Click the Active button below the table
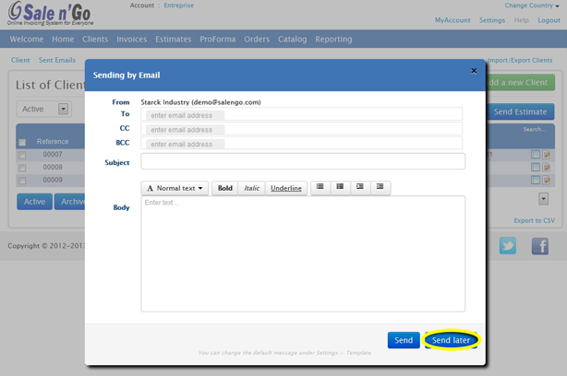This screenshot has height=376, width=567. pos(34,202)
